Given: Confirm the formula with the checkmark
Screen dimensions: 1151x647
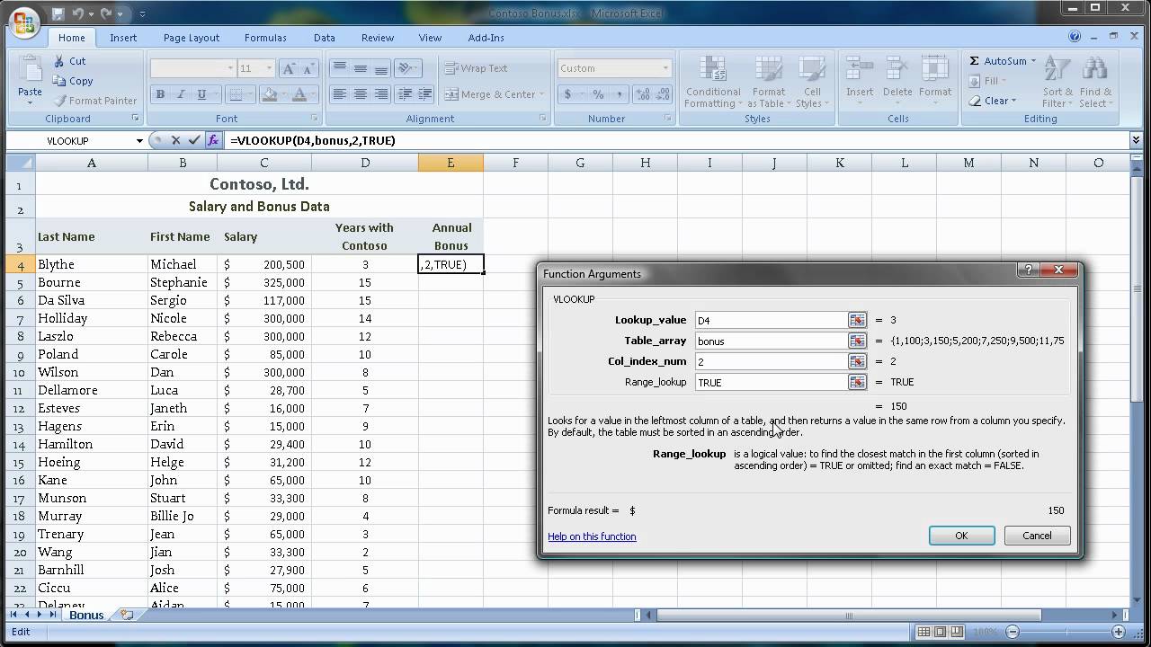Looking at the screenshot, I should coord(194,140).
